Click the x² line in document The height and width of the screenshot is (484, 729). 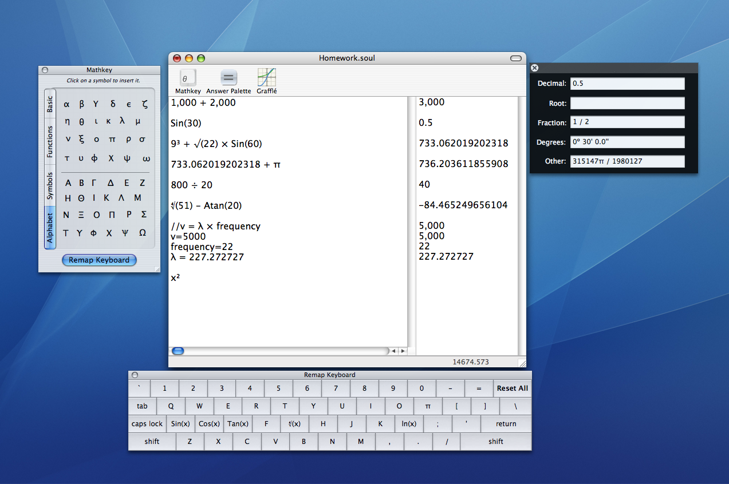click(176, 277)
